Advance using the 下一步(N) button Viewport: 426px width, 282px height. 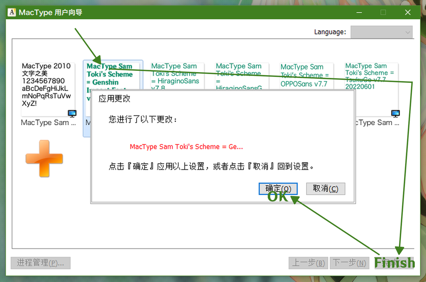(350, 263)
